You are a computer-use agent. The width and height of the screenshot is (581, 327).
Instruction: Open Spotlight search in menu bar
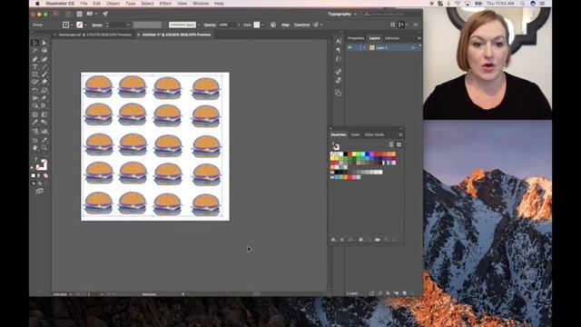click(x=523, y=4)
